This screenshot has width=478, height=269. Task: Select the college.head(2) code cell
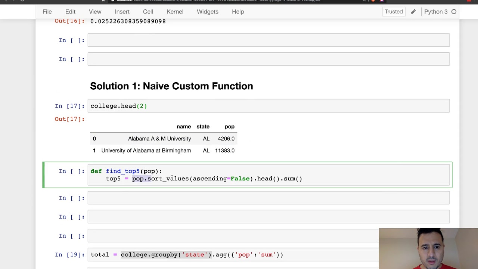269,106
